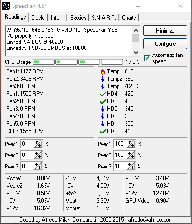Click the 'GPU Vddc: 0,90V' reading

pyautogui.click(x=147, y=201)
